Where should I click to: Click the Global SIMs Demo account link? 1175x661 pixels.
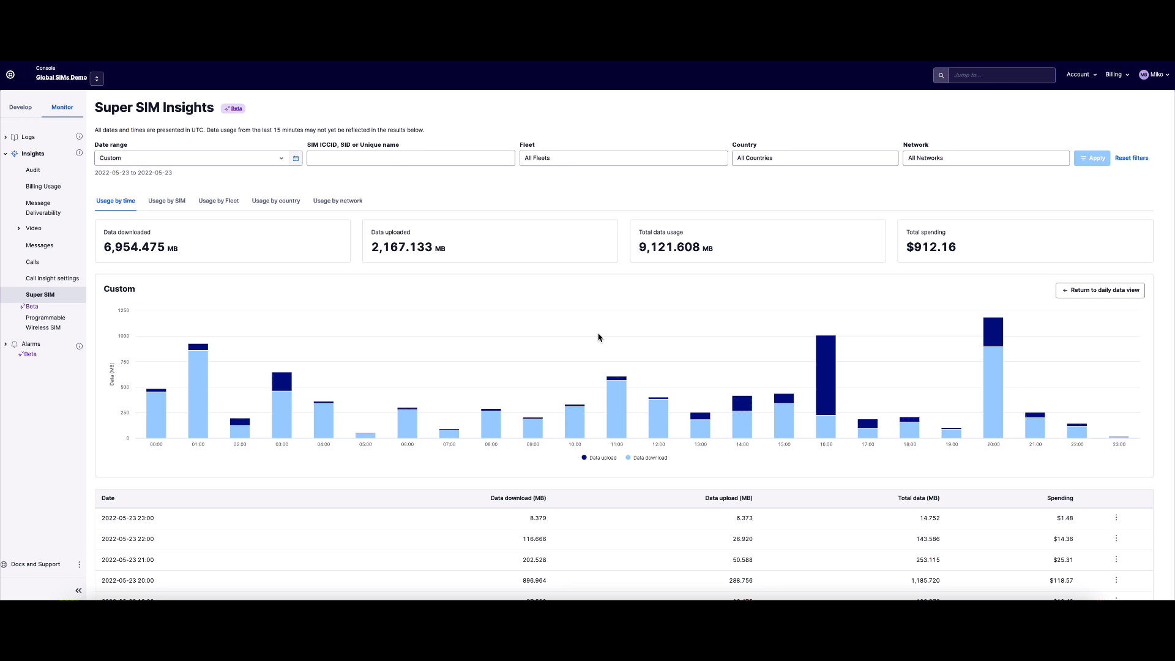coord(61,78)
